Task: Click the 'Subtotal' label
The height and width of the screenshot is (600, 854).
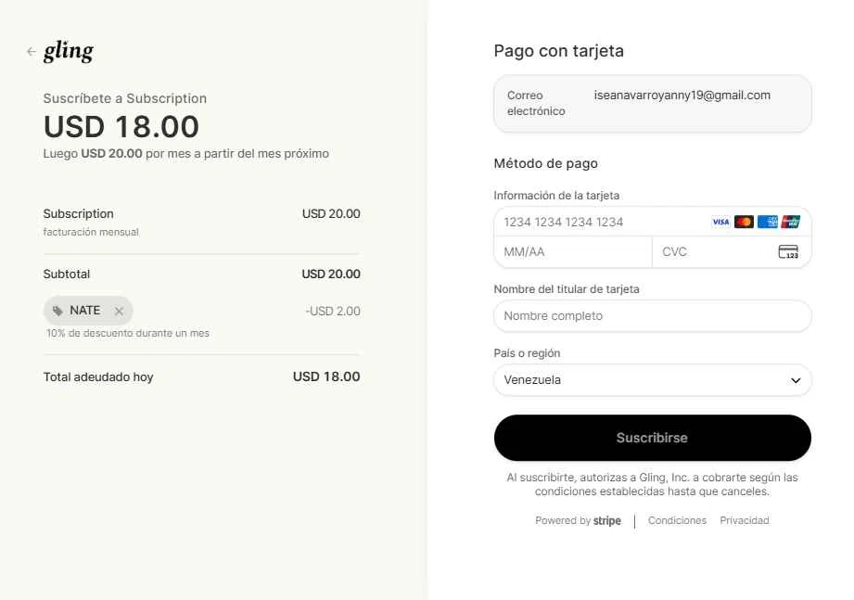Action: (67, 274)
